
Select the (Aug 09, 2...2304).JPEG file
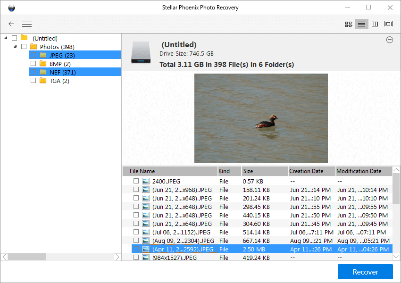pyautogui.click(x=183, y=241)
